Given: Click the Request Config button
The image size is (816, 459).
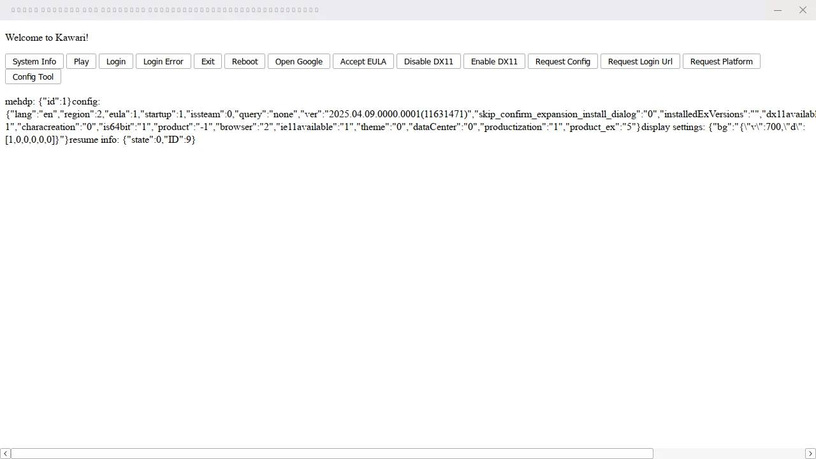Looking at the screenshot, I should (563, 61).
